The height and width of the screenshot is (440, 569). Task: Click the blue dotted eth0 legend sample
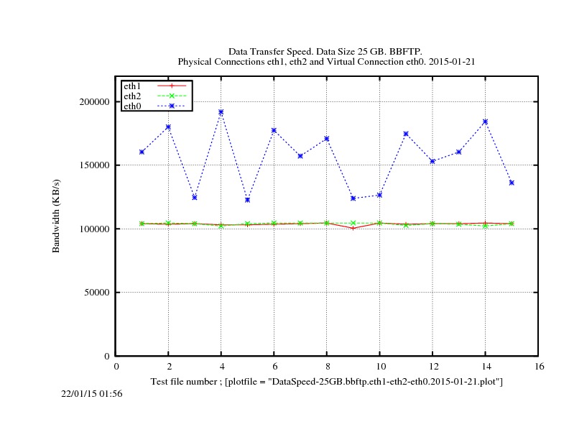point(171,106)
